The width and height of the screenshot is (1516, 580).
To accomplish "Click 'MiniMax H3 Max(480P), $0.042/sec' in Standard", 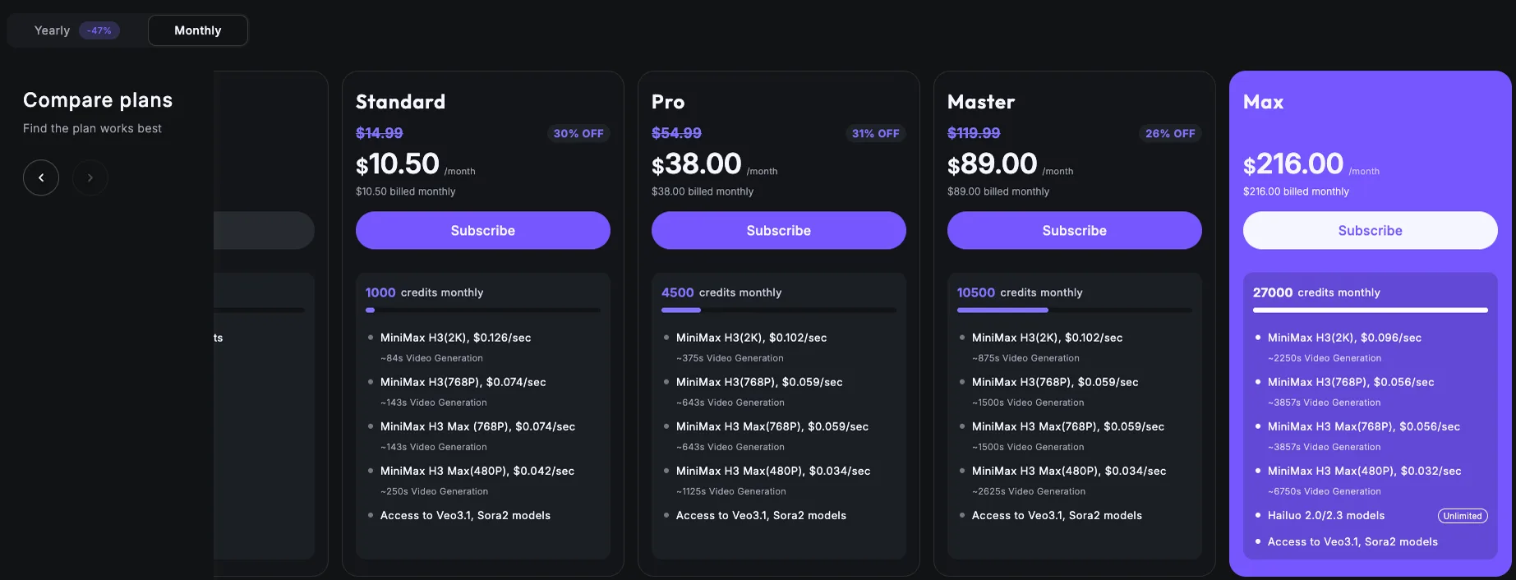I will (x=477, y=471).
